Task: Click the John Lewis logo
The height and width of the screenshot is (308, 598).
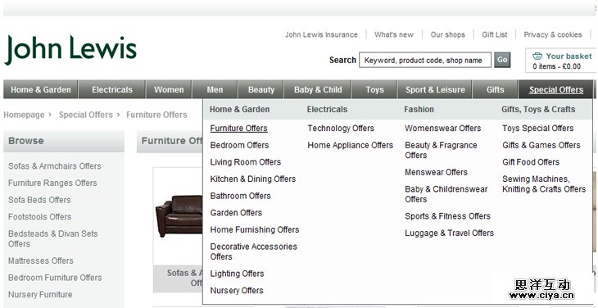Action: (70, 50)
